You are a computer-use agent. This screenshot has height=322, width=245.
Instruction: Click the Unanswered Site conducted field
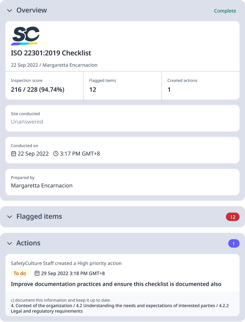point(122,118)
